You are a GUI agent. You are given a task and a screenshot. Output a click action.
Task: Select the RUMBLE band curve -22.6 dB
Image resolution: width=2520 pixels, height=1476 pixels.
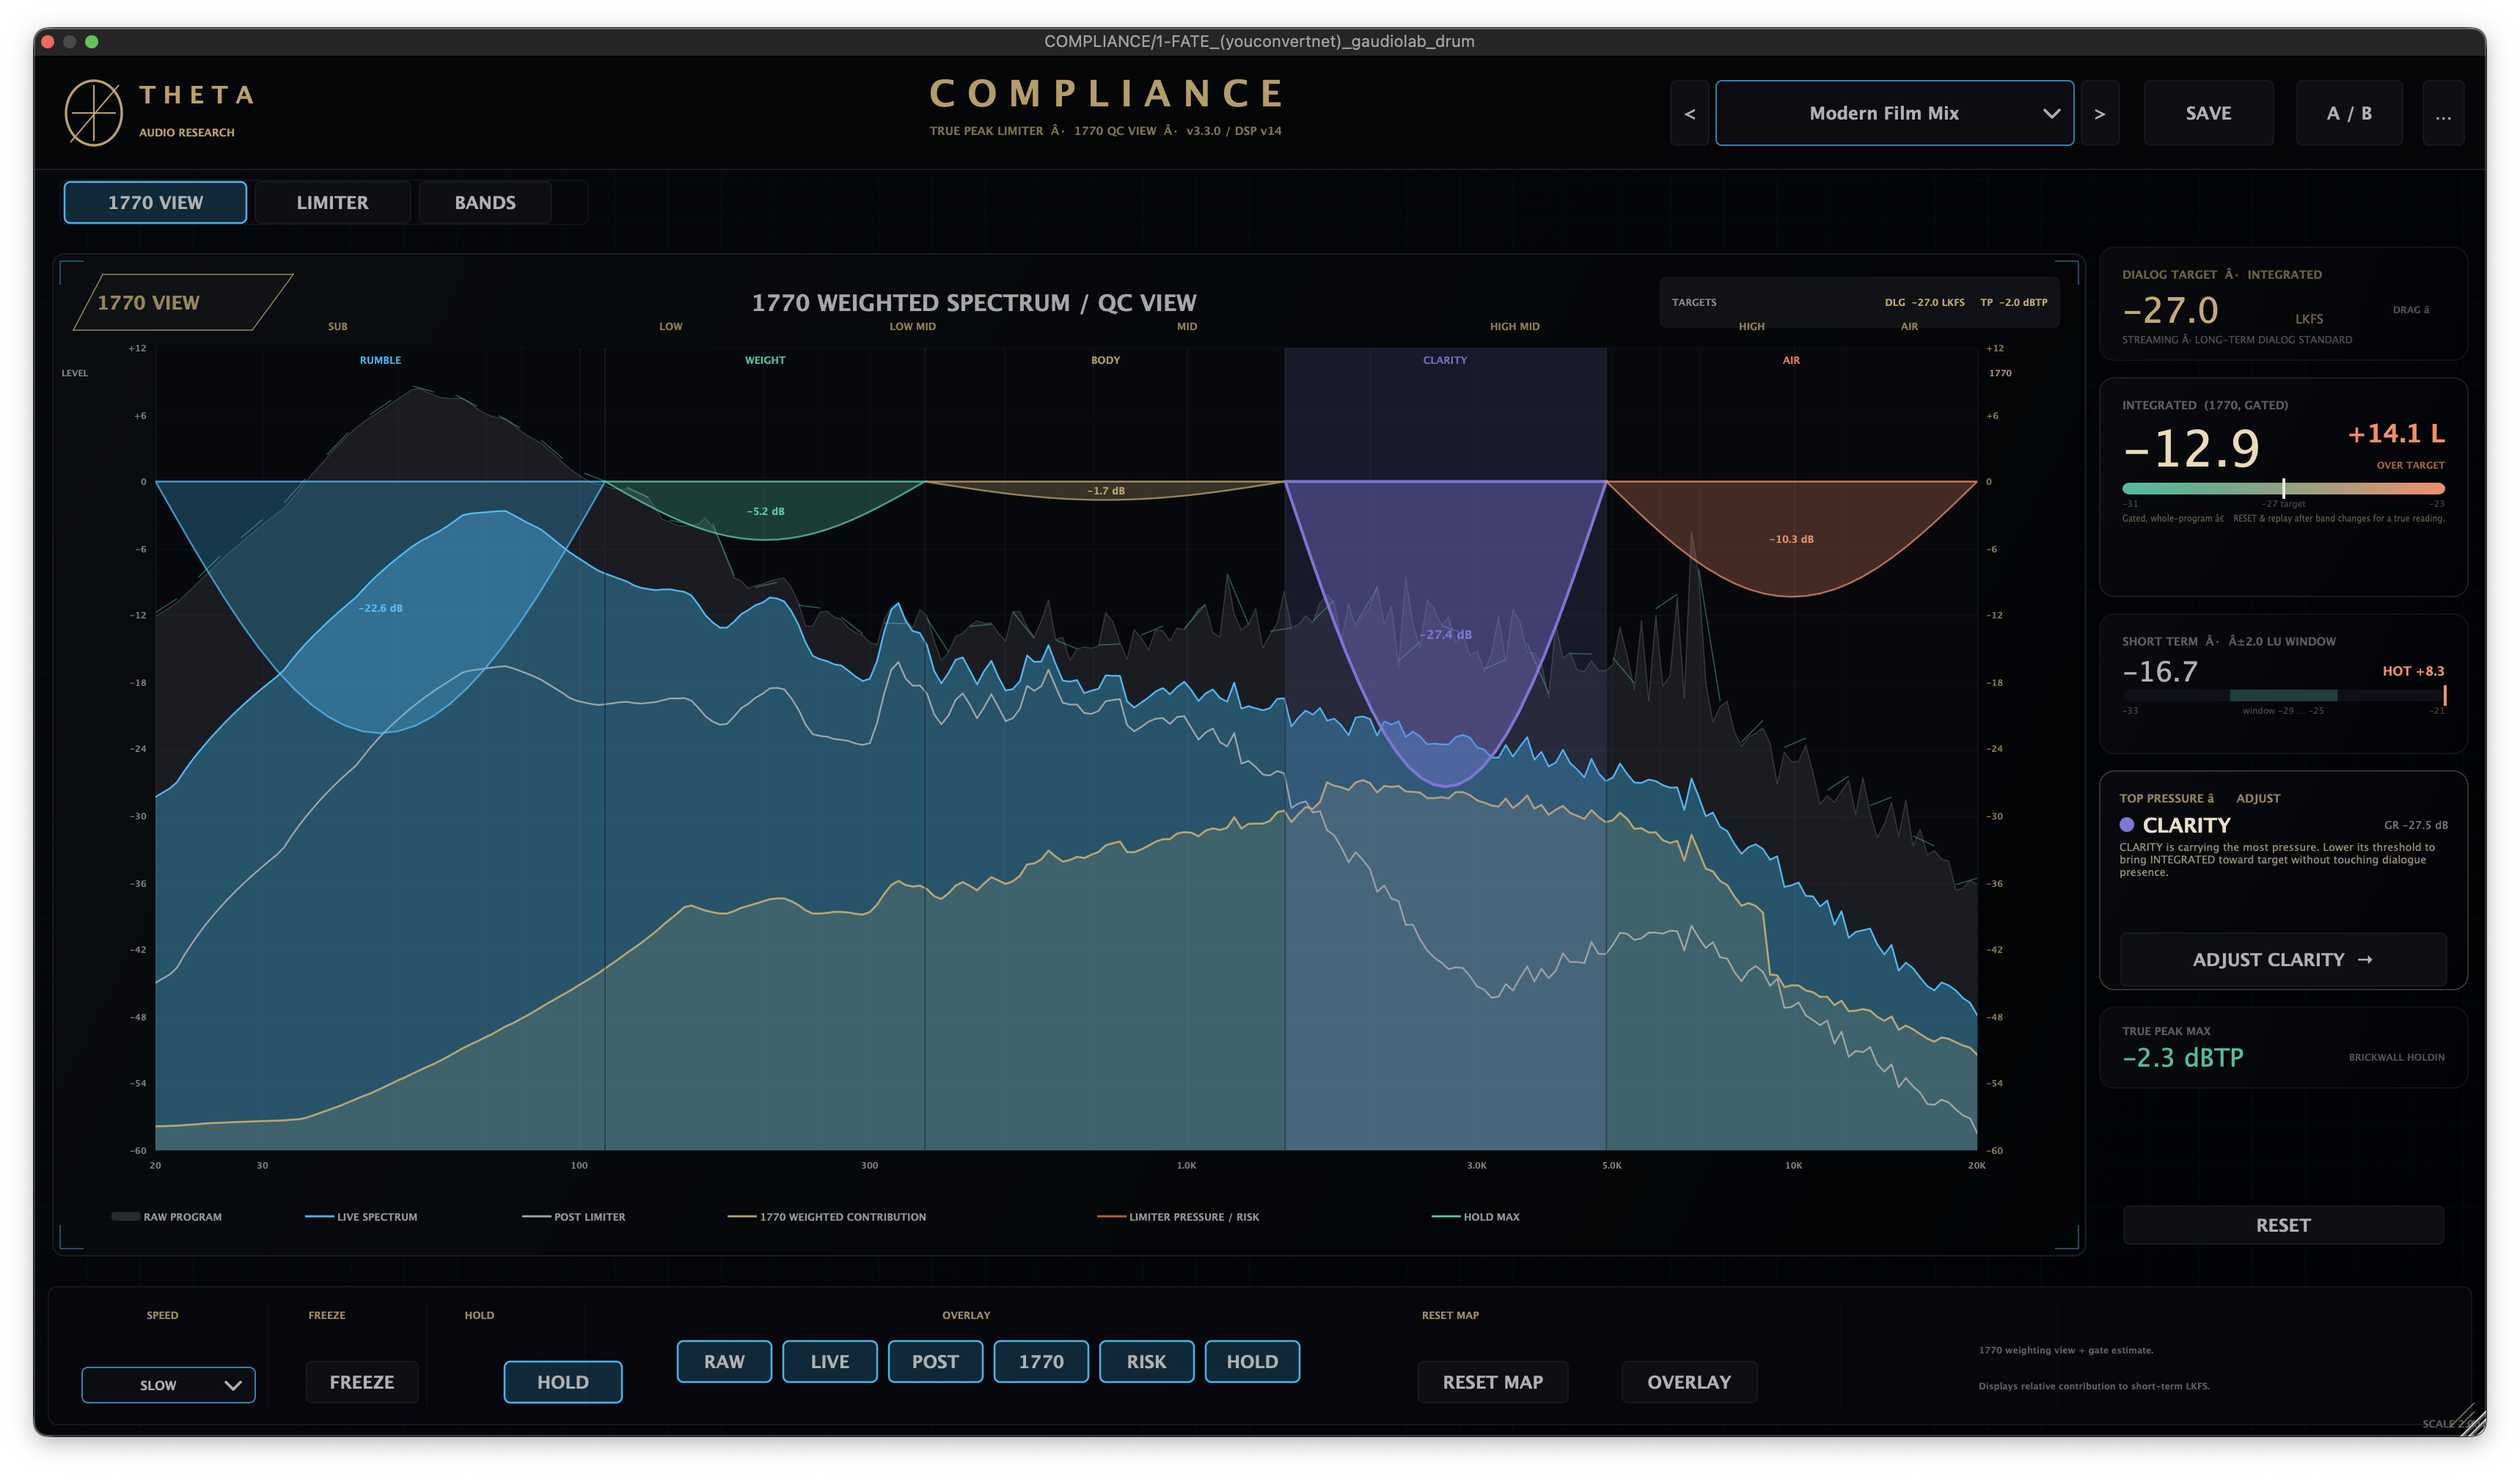point(380,607)
